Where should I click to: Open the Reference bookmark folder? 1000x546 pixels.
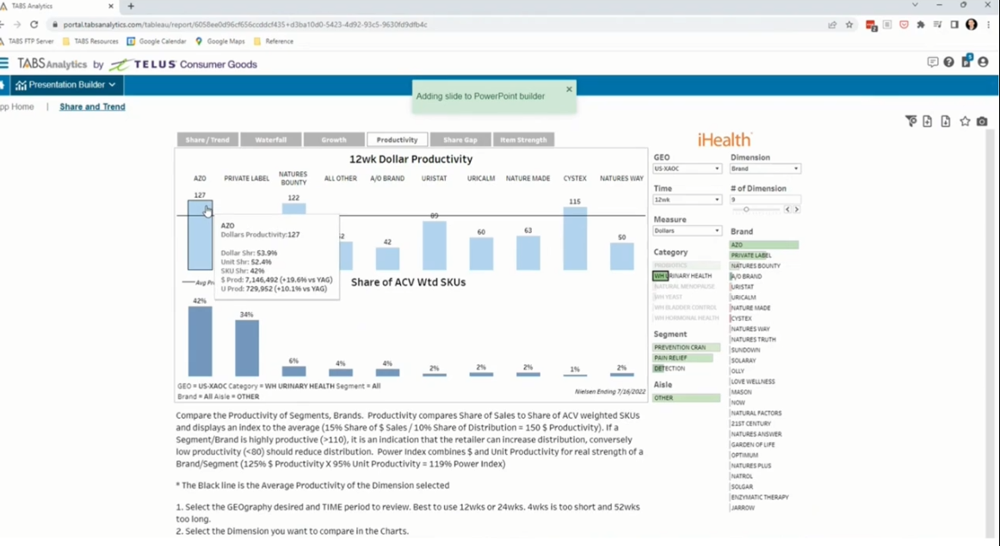point(274,41)
